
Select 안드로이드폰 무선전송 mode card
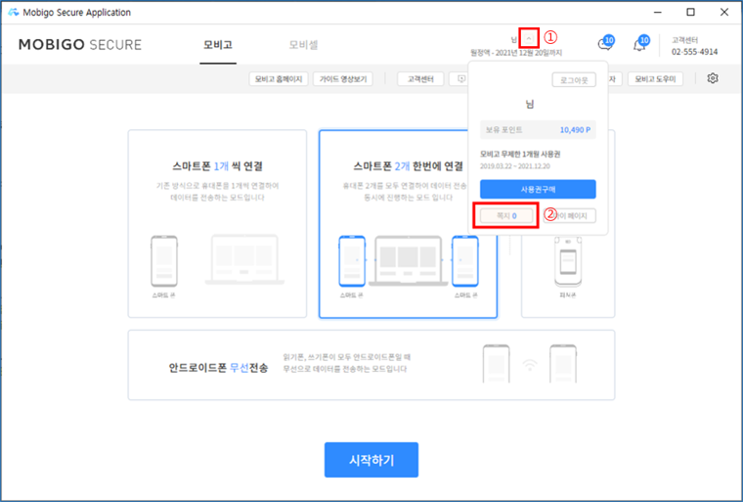point(371,365)
